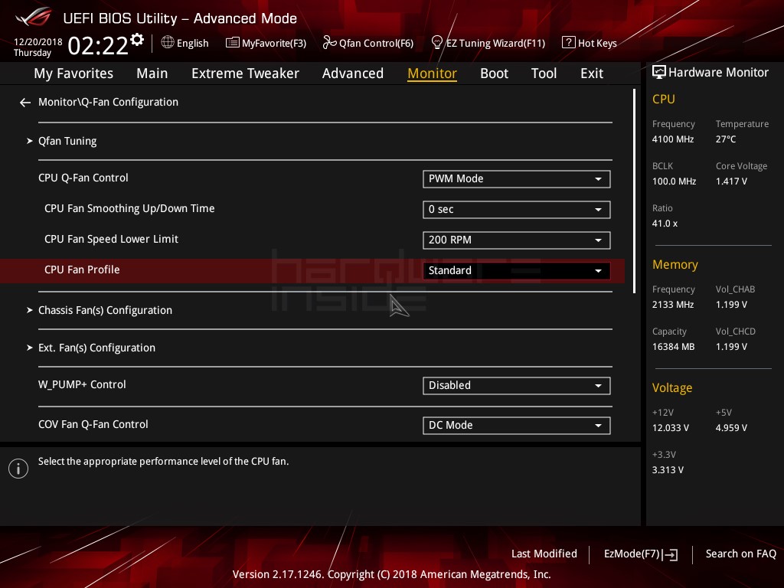Image resolution: width=784 pixels, height=588 pixels.
Task: Click the +5V value 4.959 V
Action: coord(731,428)
